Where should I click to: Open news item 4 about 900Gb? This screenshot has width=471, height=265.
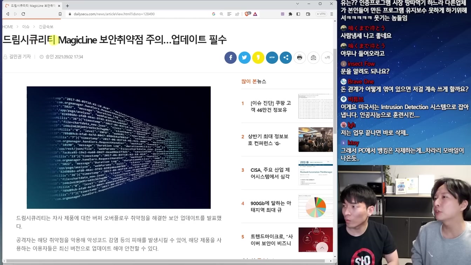[271, 206]
